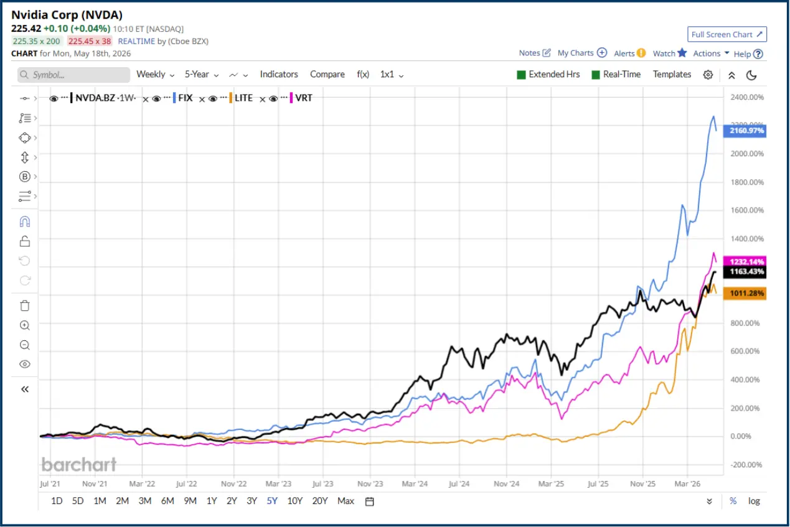The height and width of the screenshot is (527, 790).
Task: Click the 2160.97% FIX price label
Action: point(744,131)
